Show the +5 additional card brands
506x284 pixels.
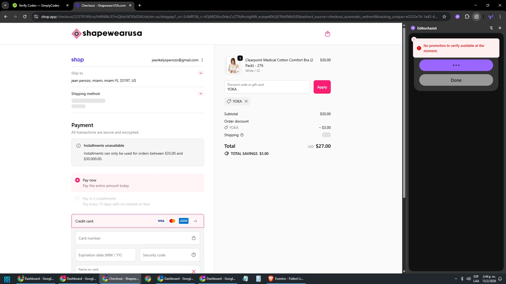[x=195, y=221]
